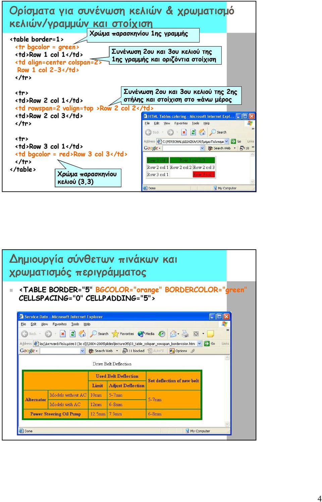
Task: Open Favorites menu in Service Data window
Action: pyautogui.click(x=60, y=324)
